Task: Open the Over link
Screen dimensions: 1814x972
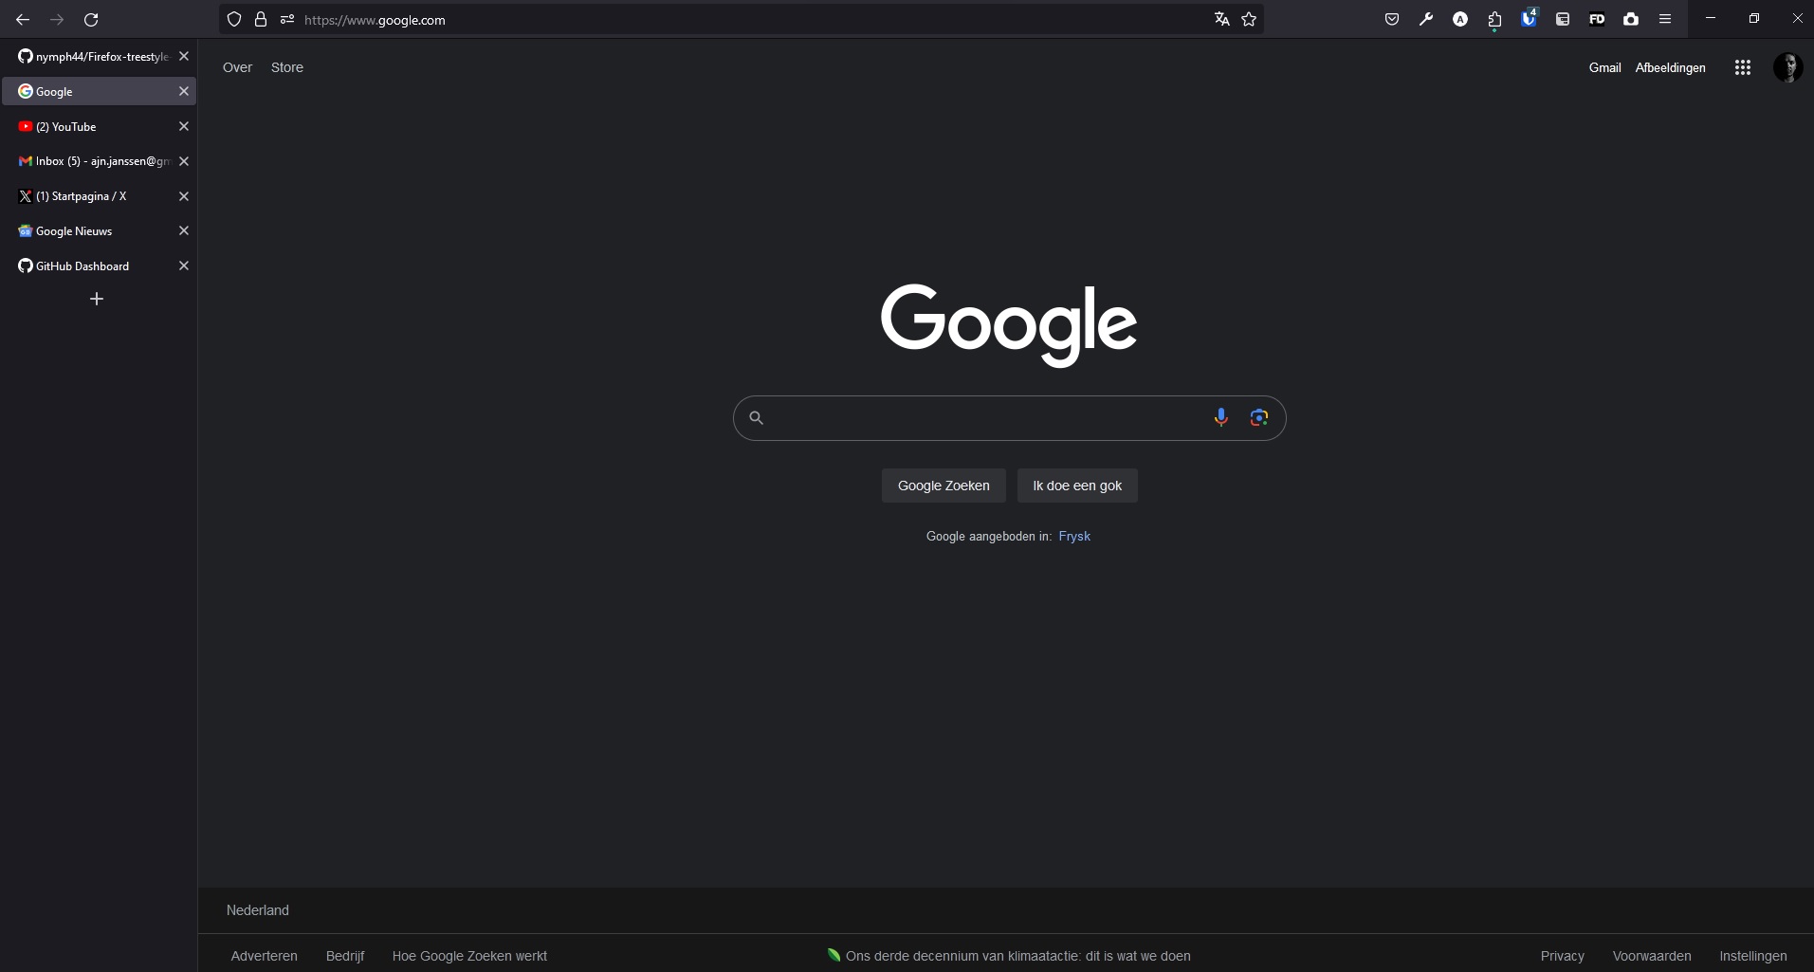Action: tap(237, 67)
